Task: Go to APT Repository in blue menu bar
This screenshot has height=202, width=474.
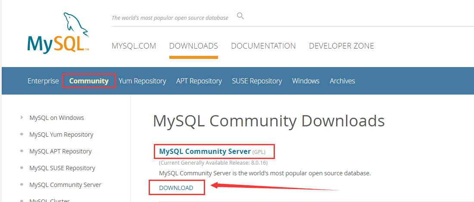Action: tap(199, 81)
